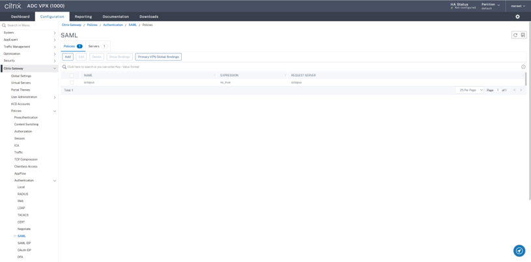Select the Policies tab
Image resolution: width=531 pixels, height=262 pixels.
(x=73, y=46)
